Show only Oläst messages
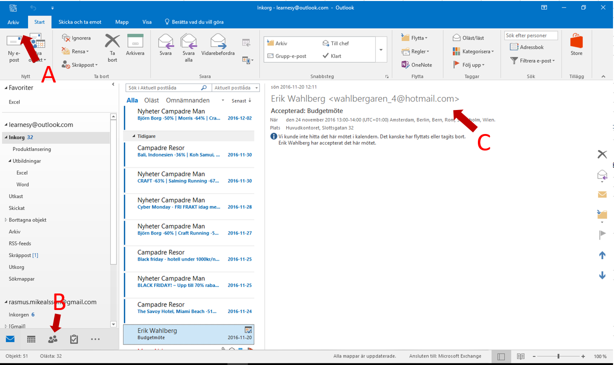The width and height of the screenshot is (614, 365). 152,100
